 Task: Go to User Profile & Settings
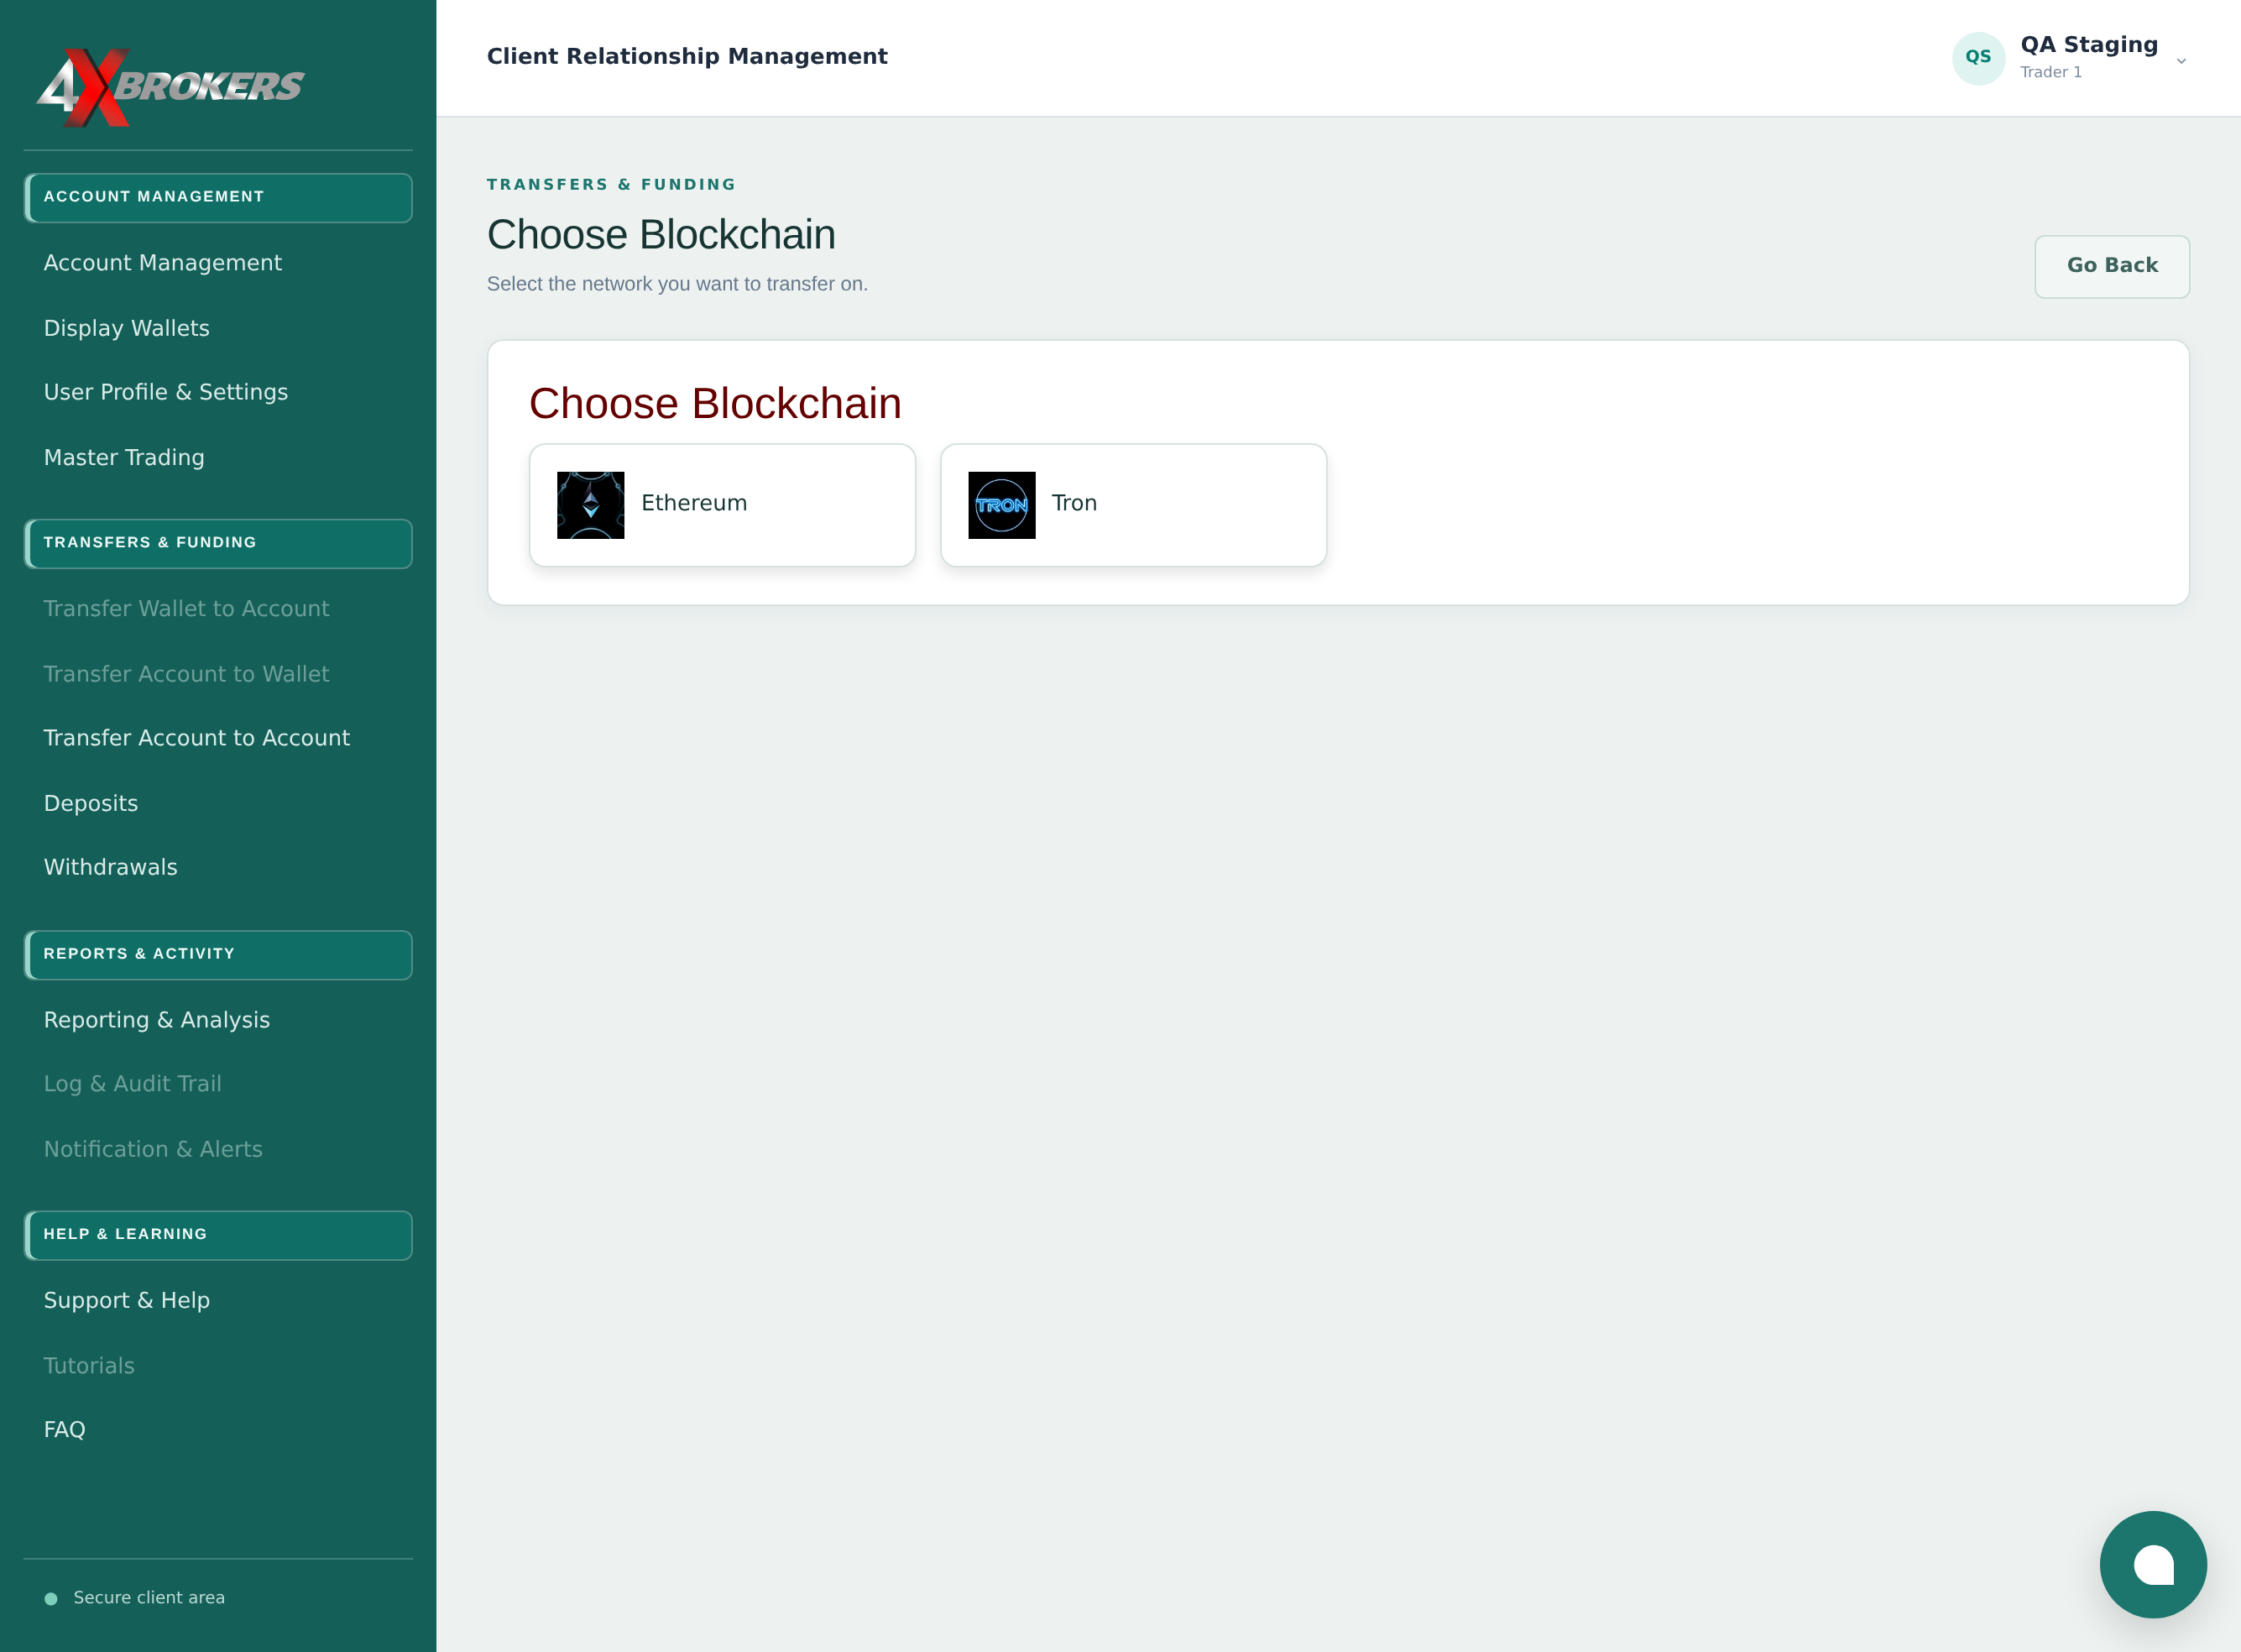coord(166,392)
